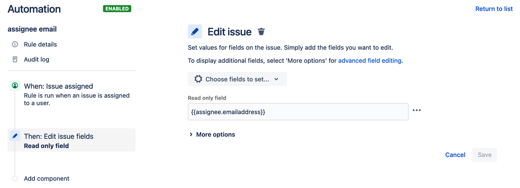
Task: Click the large pencil icon next to Edit issue
Action: (x=195, y=32)
